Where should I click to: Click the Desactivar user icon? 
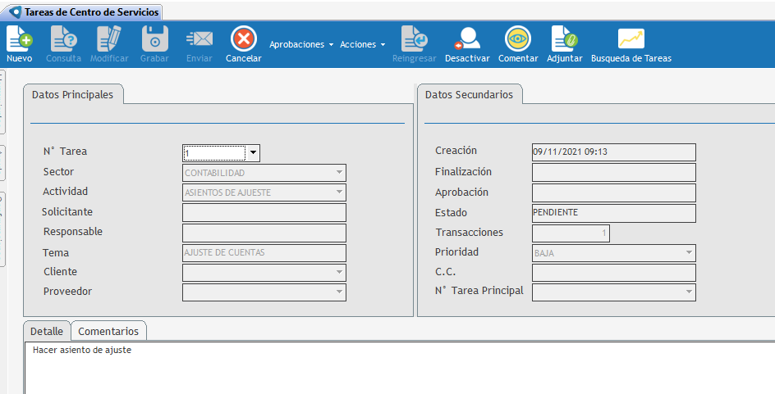coord(467,38)
